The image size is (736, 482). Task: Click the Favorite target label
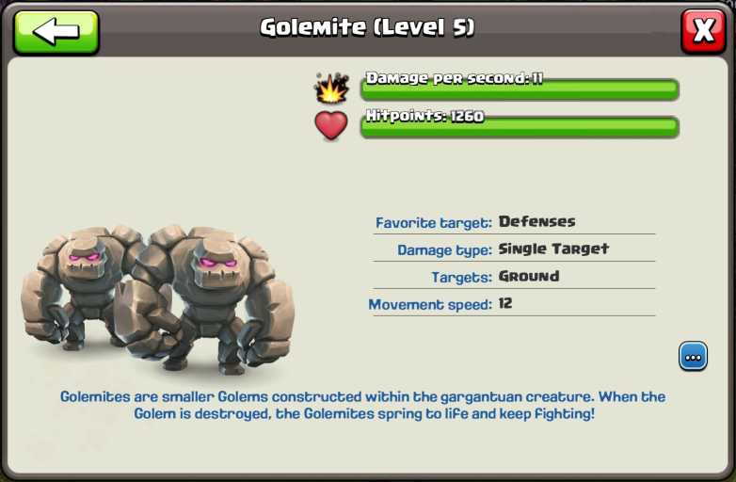pos(433,222)
